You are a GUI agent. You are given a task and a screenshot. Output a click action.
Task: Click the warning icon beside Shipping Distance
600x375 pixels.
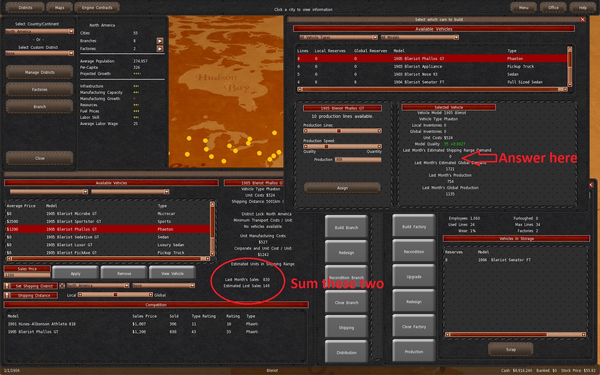coord(7,295)
